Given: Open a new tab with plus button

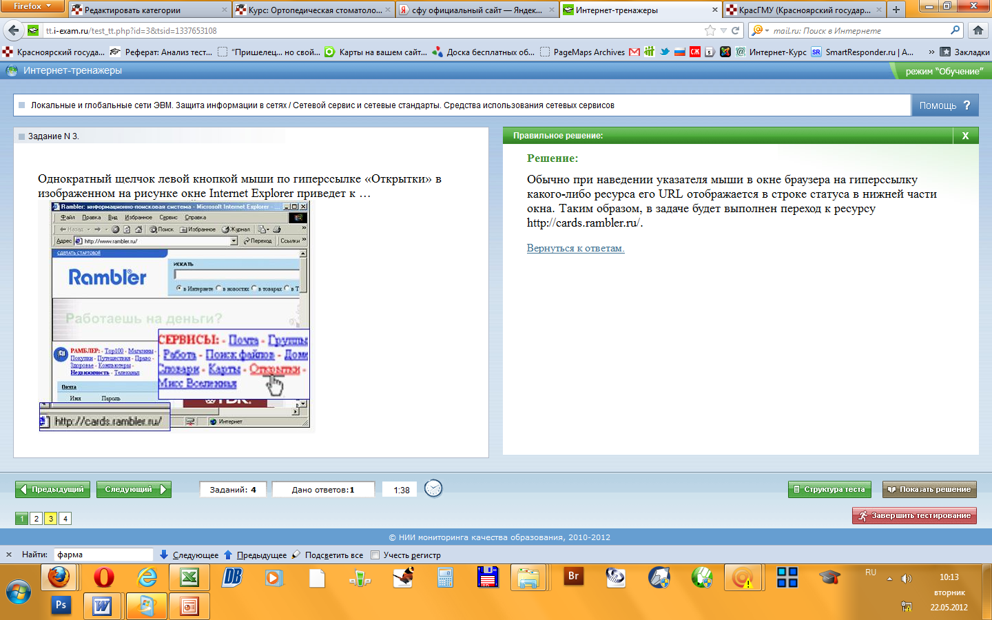Looking at the screenshot, I should [x=896, y=10].
